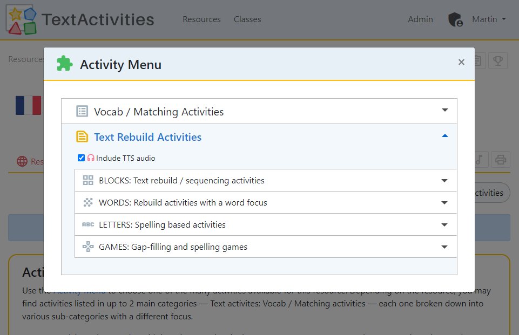Close the Activity Menu dialog

tap(461, 62)
